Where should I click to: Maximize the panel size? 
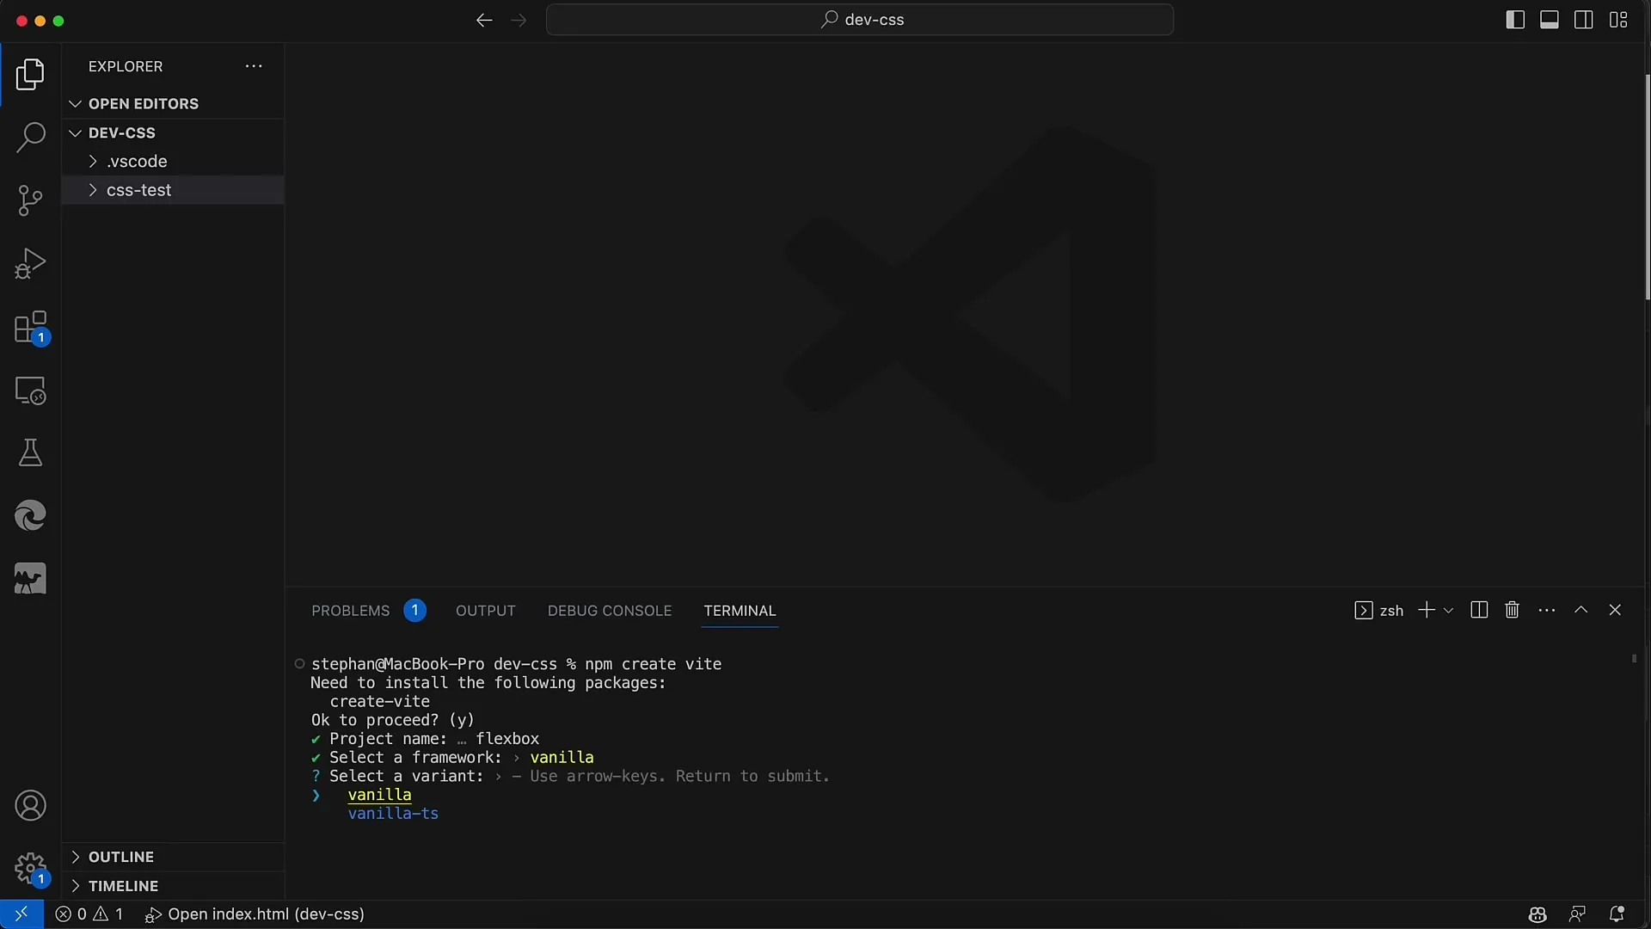click(1580, 610)
